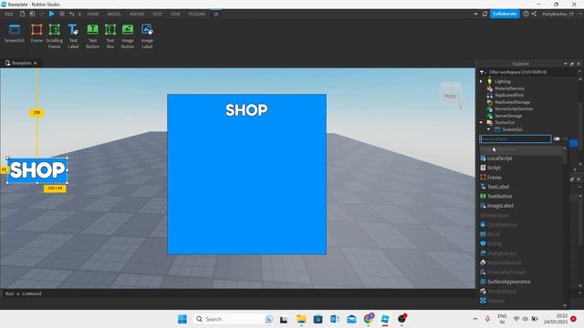This screenshot has height=328, width=584.
Task: Switch to the VIEW ribbon tab
Action: pos(175,14)
